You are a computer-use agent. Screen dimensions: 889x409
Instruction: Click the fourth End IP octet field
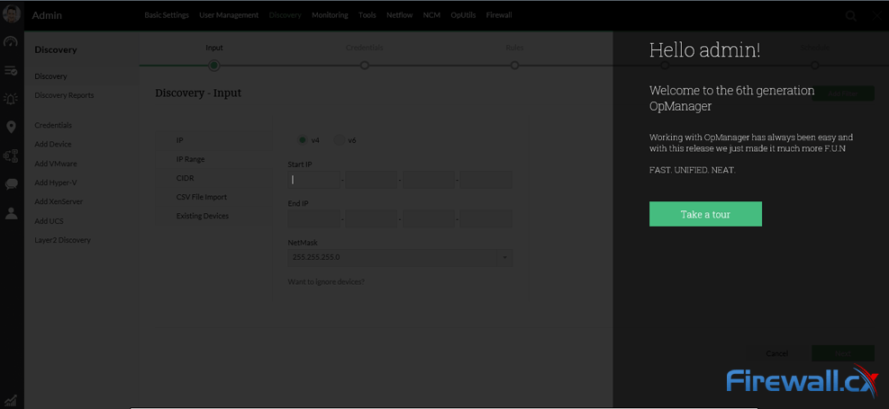[485, 219]
